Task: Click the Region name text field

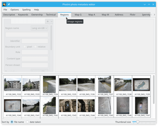Action: point(27,35)
